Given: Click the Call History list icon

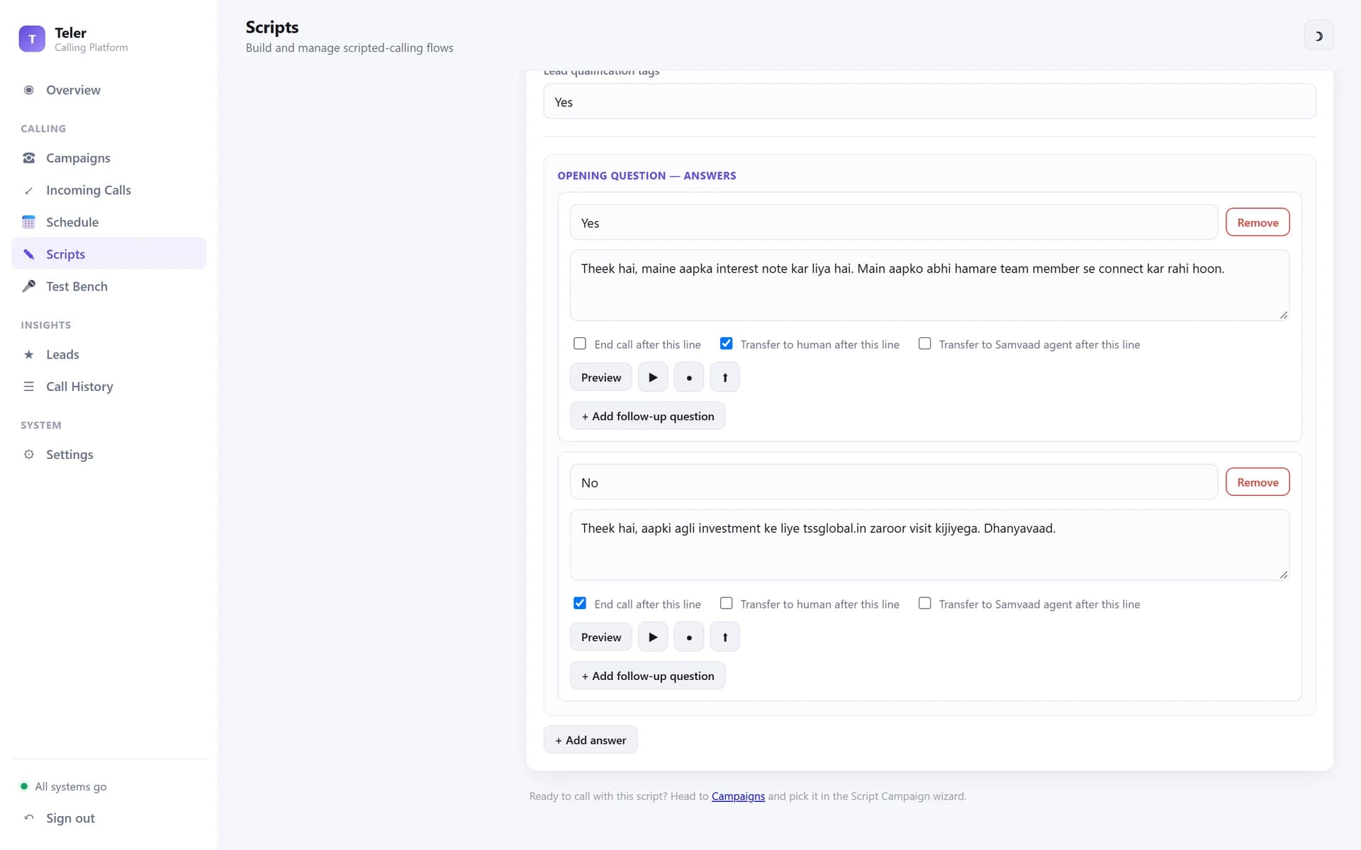Looking at the screenshot, I should 29,387.
